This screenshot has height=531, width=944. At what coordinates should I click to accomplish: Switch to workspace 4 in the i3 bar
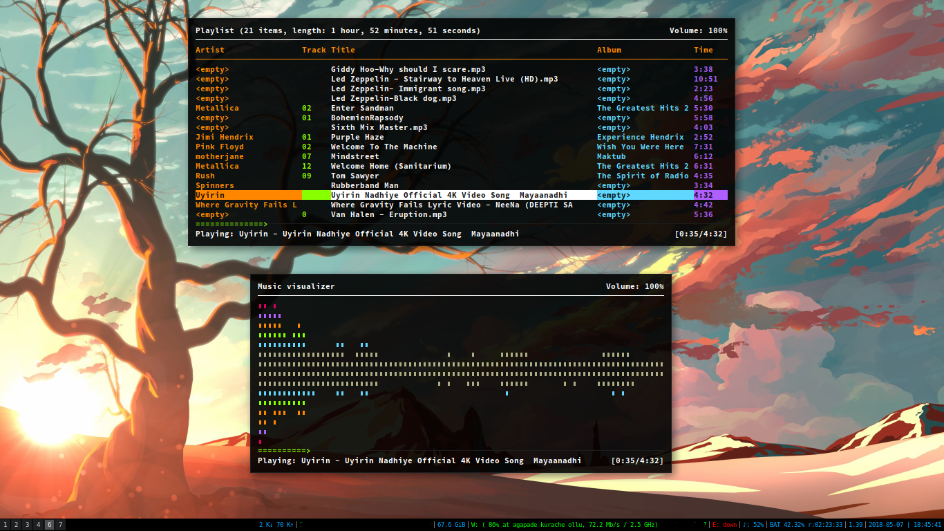tap(38, 525)
